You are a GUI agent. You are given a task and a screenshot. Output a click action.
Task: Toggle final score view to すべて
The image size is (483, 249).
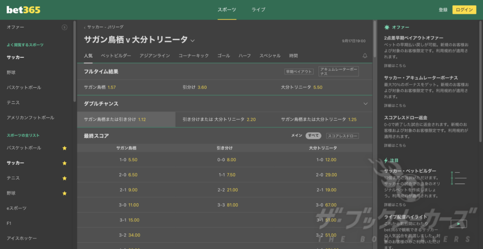tap(313, 136)
